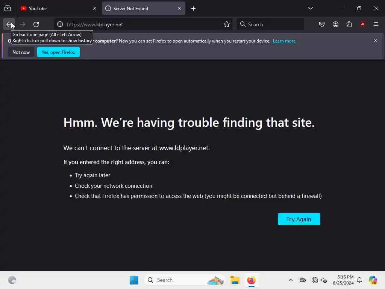385x289 pixels.
Task: Bookmark this page with star icon
Action: pyautogui.click(x=227, y=24)
